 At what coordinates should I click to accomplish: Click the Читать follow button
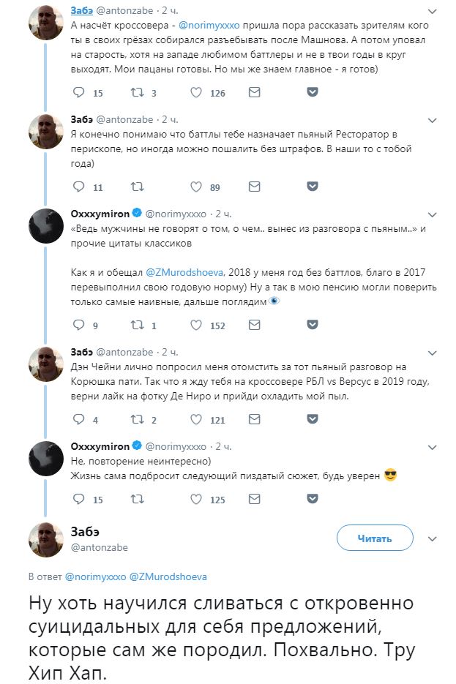pos(374,538)
